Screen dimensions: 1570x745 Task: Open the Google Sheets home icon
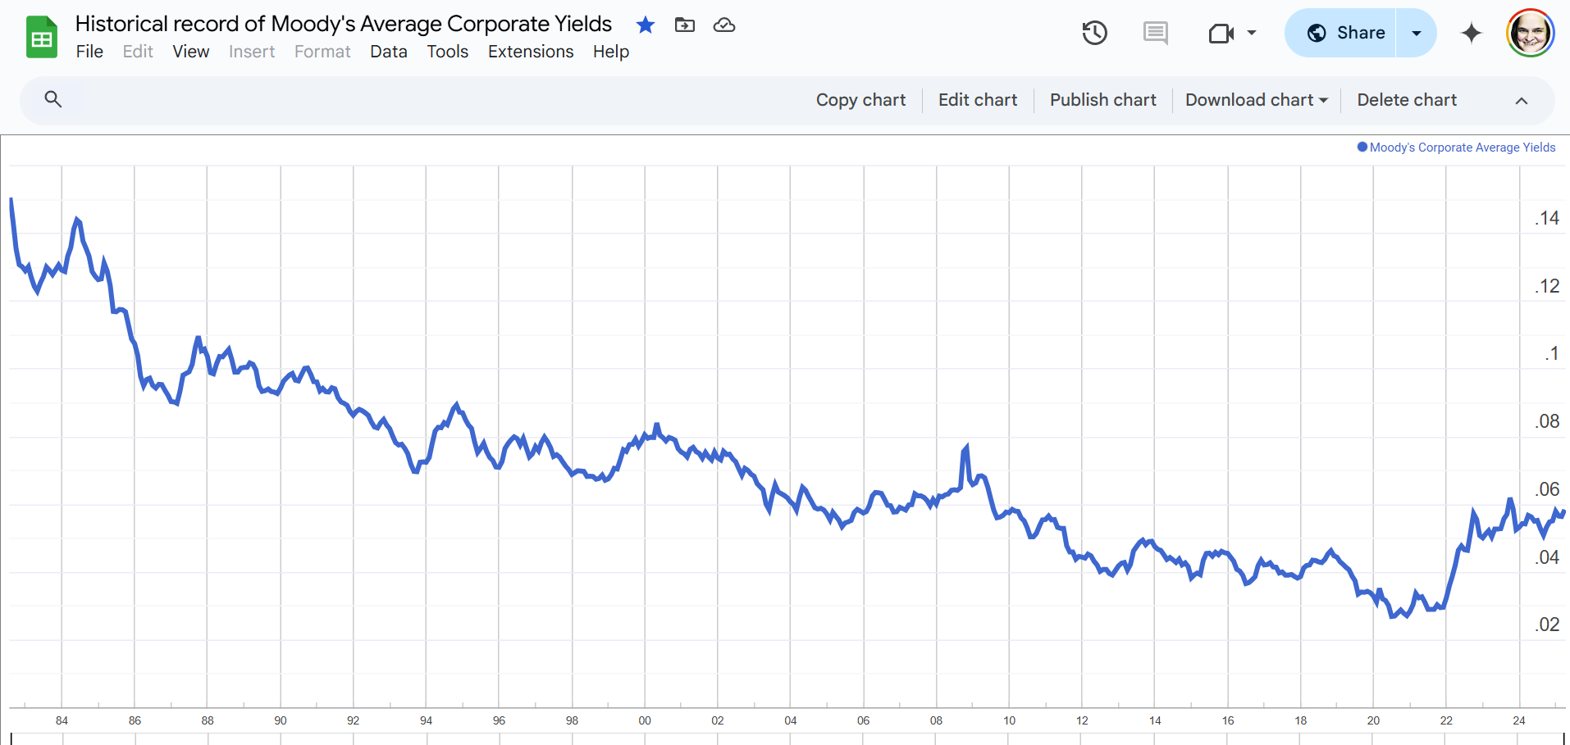click(42, 38)
